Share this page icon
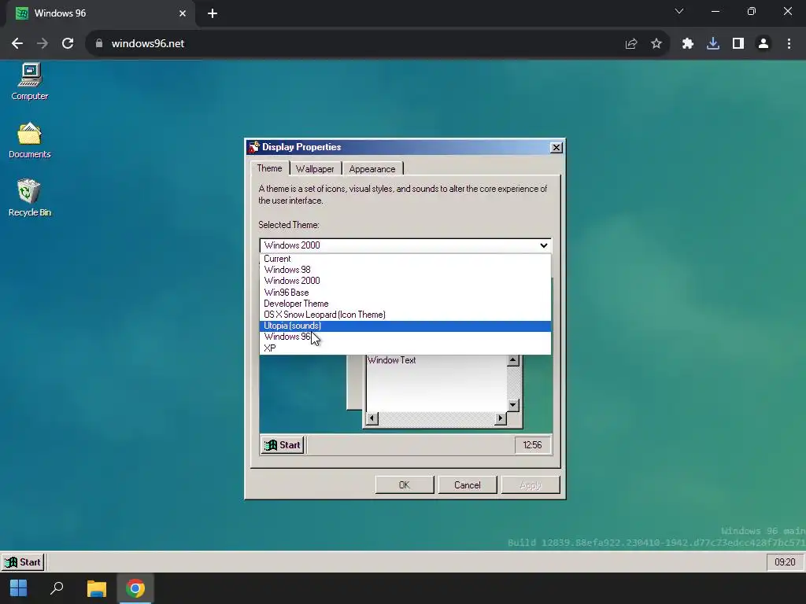806x604 pixels. [631, 44]
